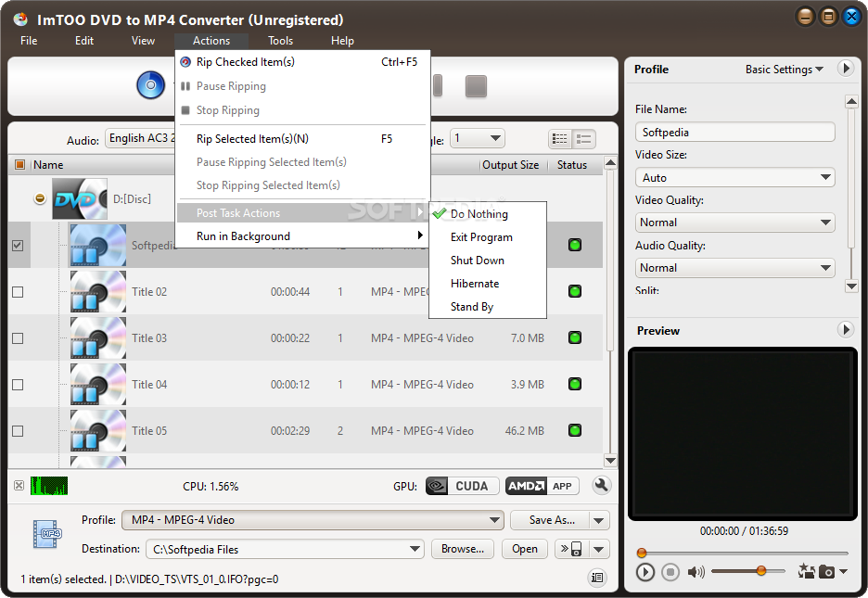Click down arrow of Profile panel scrollbar

[x=851, y=286]
